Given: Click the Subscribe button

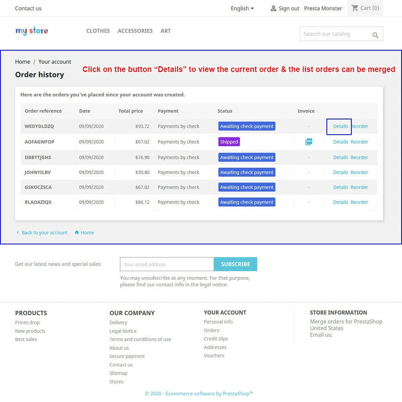Looking at the screenshot, I should [x=235, y=265].
